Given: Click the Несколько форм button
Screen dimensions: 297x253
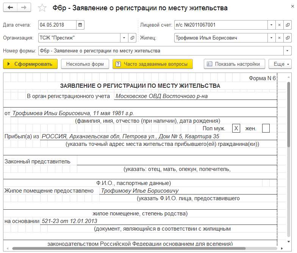Looking at the screenshot, I should point(85,64).
